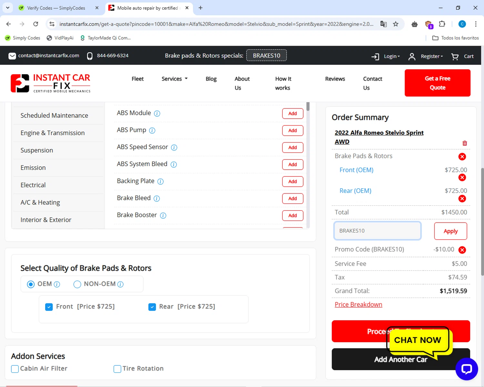Check the Cabin Air Filter addon

(x=15, y=369)
